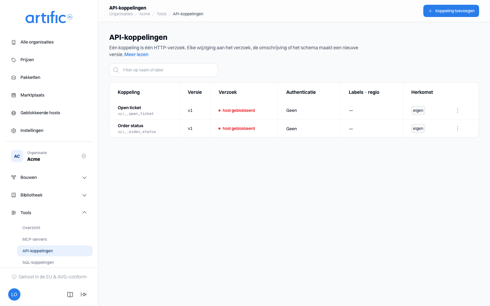Click the Prijzen tag icon
Screen dimensions: 490x306
[x=14, y=60]
